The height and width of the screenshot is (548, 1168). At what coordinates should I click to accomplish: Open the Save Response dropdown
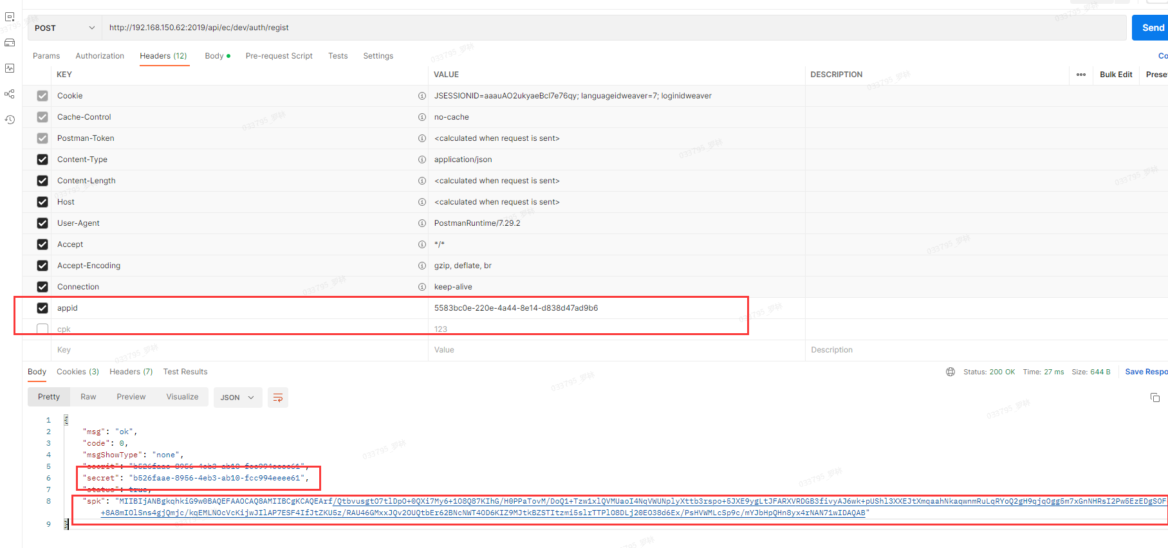point(1145,372)
